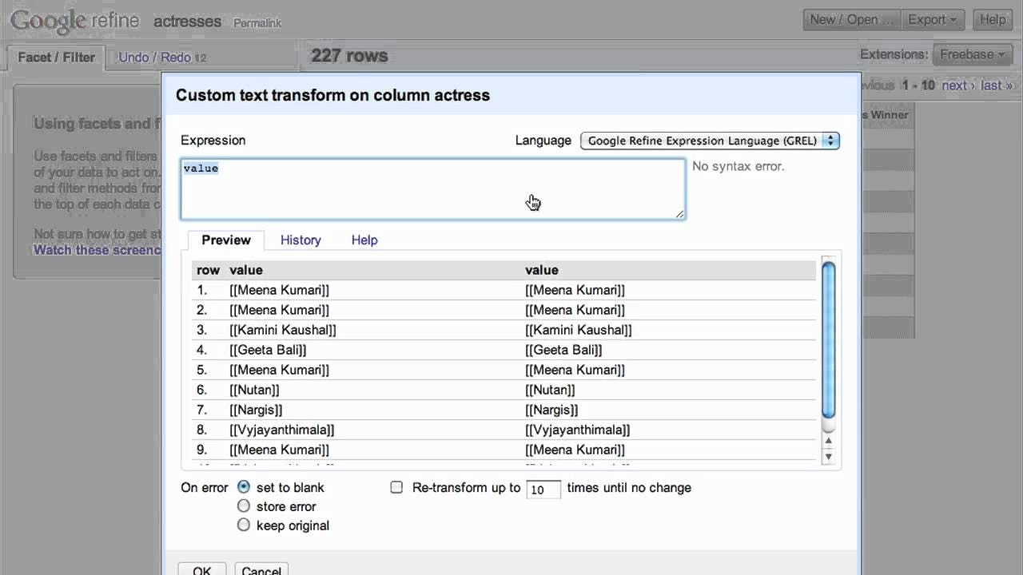Switch to the History tab
Screen dimensions: 1023x575
301,240
